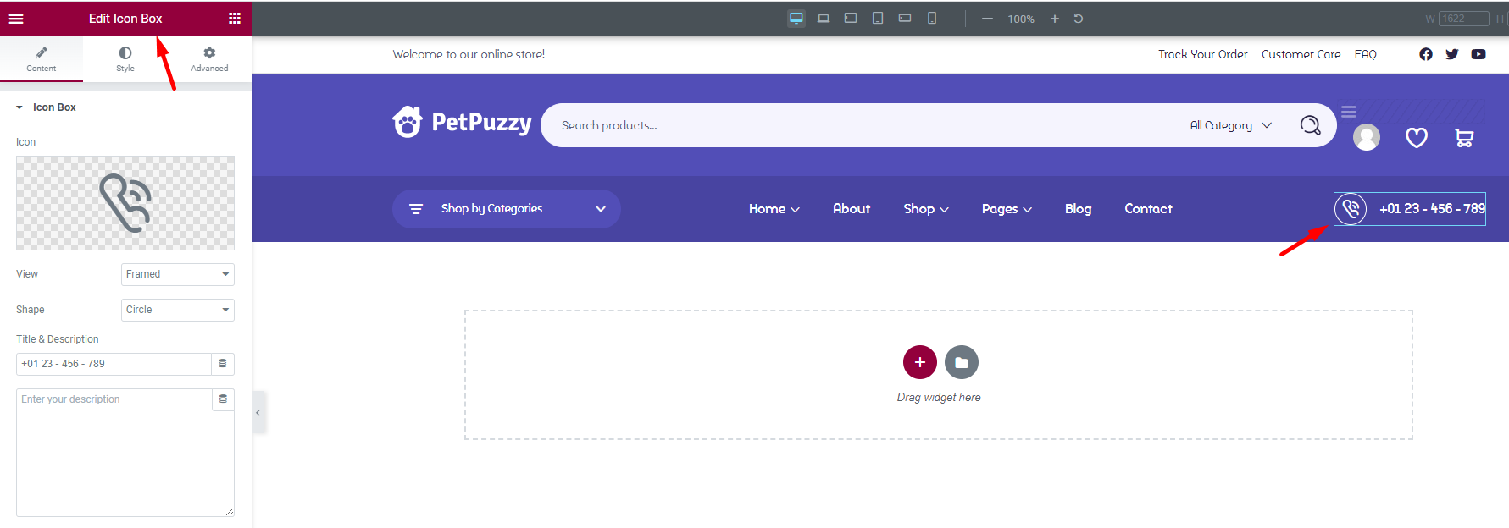The image size is (1509, 528).
Task: Open the Pages menu item
Action: (1007, 209)
